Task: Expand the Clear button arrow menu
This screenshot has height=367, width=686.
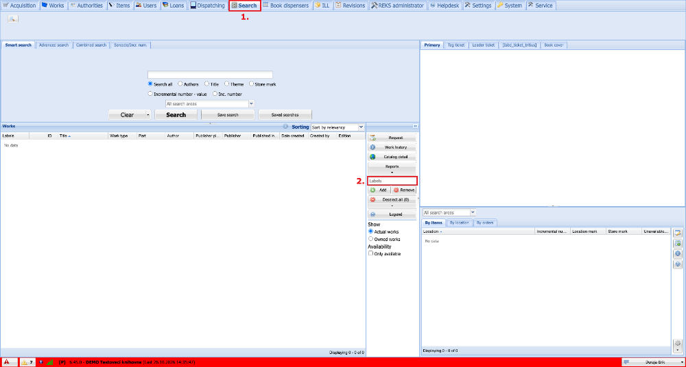Action: tap(148, 115)
